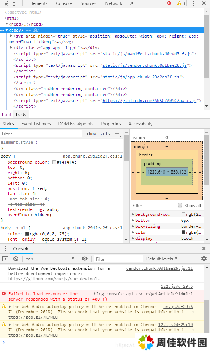
Task: Click the console live expression eye icon
Action: coord(85,259)
